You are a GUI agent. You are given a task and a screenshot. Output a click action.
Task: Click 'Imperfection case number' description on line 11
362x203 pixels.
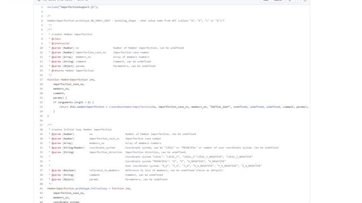coord(131,52)
